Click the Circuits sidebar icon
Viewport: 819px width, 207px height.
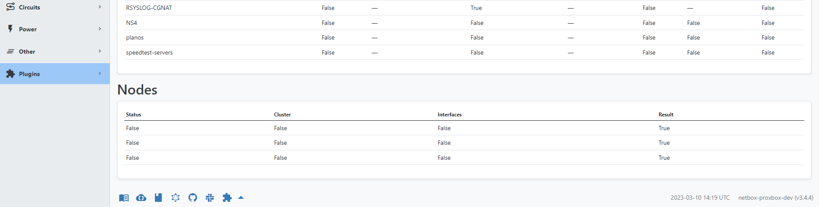10,7
